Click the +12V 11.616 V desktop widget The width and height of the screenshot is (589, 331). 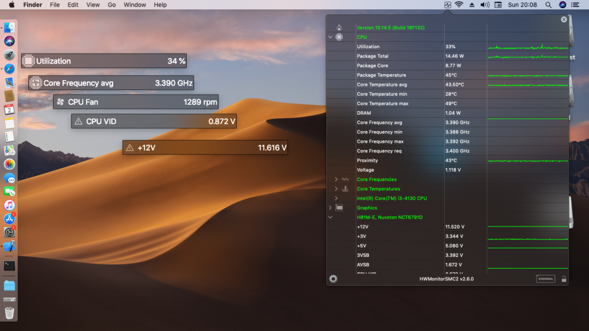pyautogui.click(x=205, y=148)
